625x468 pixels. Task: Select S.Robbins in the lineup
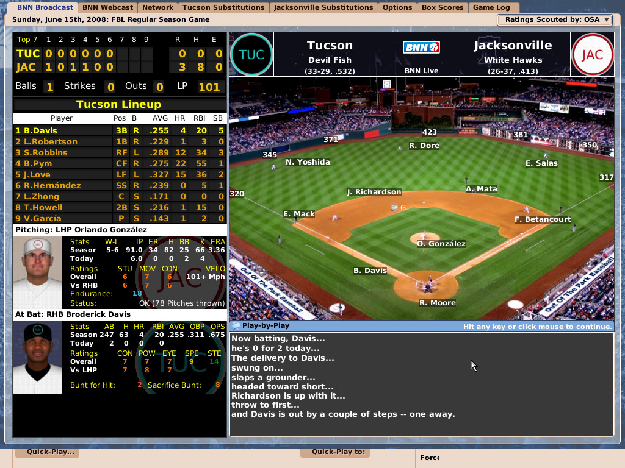(120, 152)
